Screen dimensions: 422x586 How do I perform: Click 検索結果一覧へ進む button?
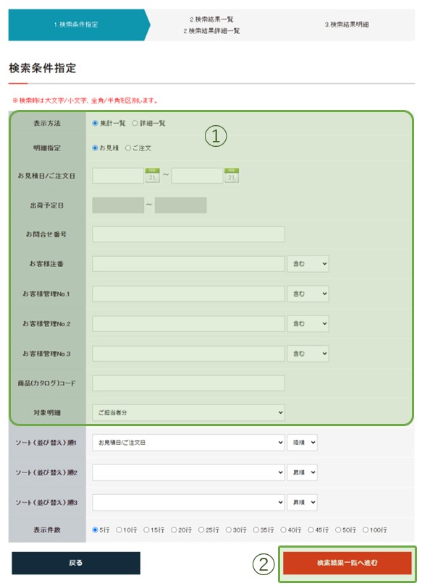point(347,563)
